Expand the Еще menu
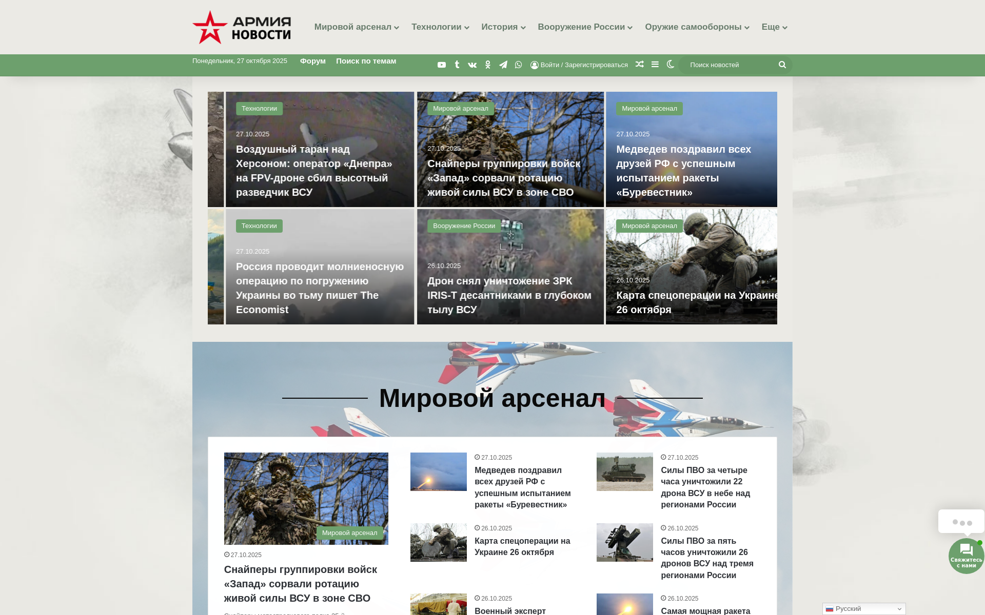Screen dimensions: 985x615 pos(774,27)
